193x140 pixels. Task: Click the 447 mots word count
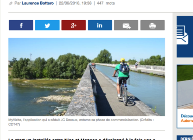[x=106, y=3]
